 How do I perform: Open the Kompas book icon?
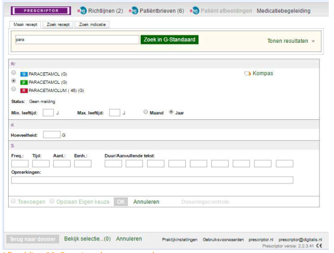coord(248,74)
